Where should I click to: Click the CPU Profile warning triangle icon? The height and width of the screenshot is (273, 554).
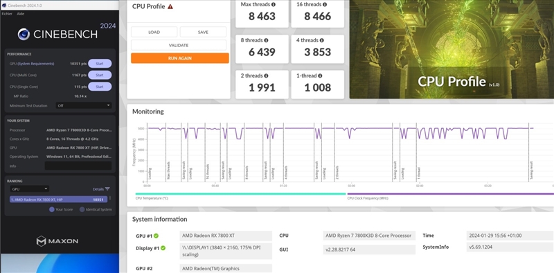[x=170, y=6]
